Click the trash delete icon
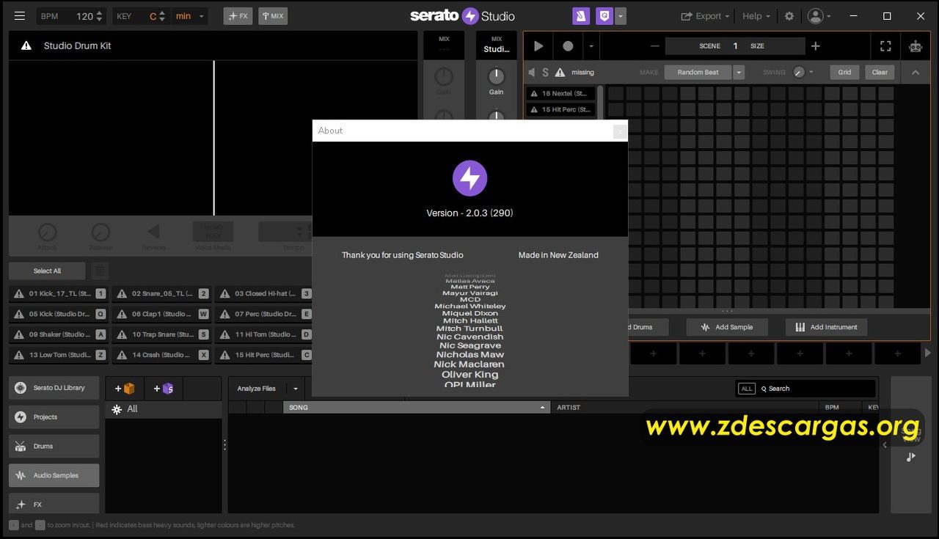Screen dimensions: 939x539 (100, 271)
